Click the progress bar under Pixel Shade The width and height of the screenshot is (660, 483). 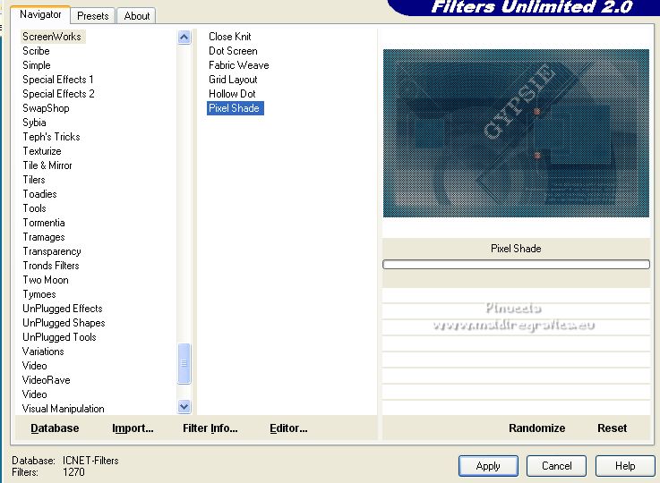(516, 264)
